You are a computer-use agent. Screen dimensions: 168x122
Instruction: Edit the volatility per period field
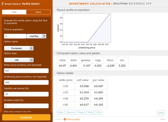(x=26, y=94)
